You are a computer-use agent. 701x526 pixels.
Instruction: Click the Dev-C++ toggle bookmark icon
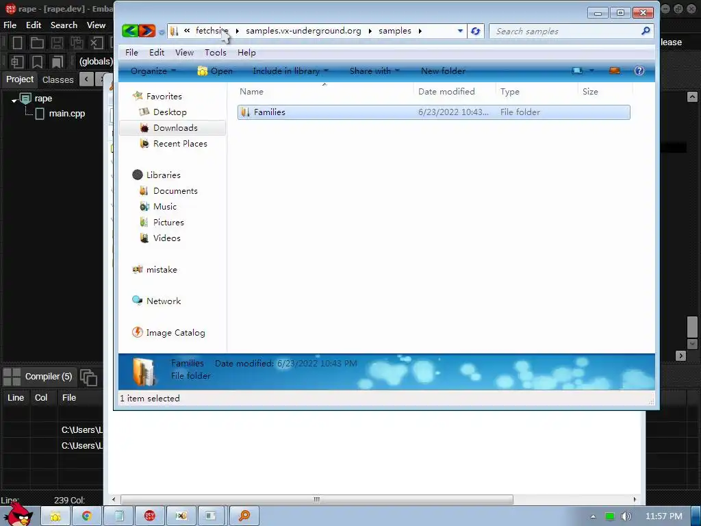pyautogui.click(x=37, y=61)
